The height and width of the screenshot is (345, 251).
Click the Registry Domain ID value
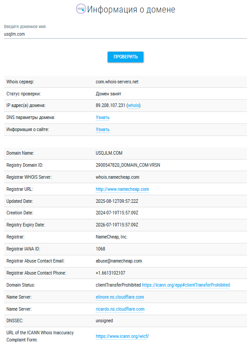tap(128, 165)
